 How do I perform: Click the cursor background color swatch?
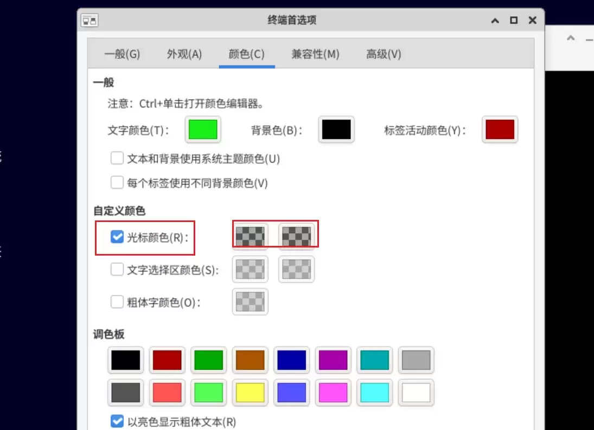tap(297, 235)
